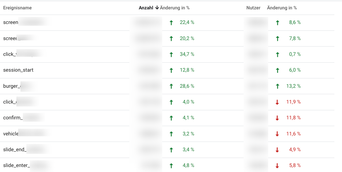Screen dimensions: 342x172
Task: Select the 11,6 % user change value
Action: [293, 134]
